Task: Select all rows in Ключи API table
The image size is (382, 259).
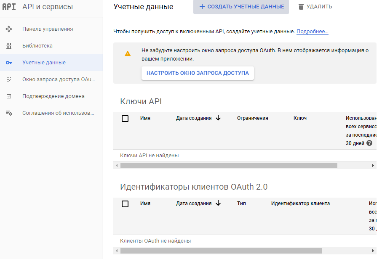Action: click(x=125, y=119)
